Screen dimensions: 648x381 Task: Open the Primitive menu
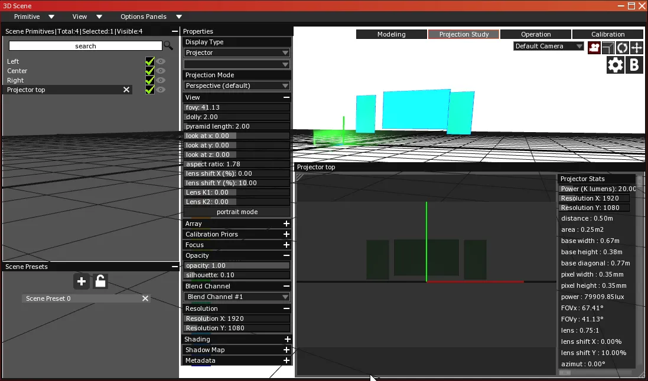tap(34, 17)
